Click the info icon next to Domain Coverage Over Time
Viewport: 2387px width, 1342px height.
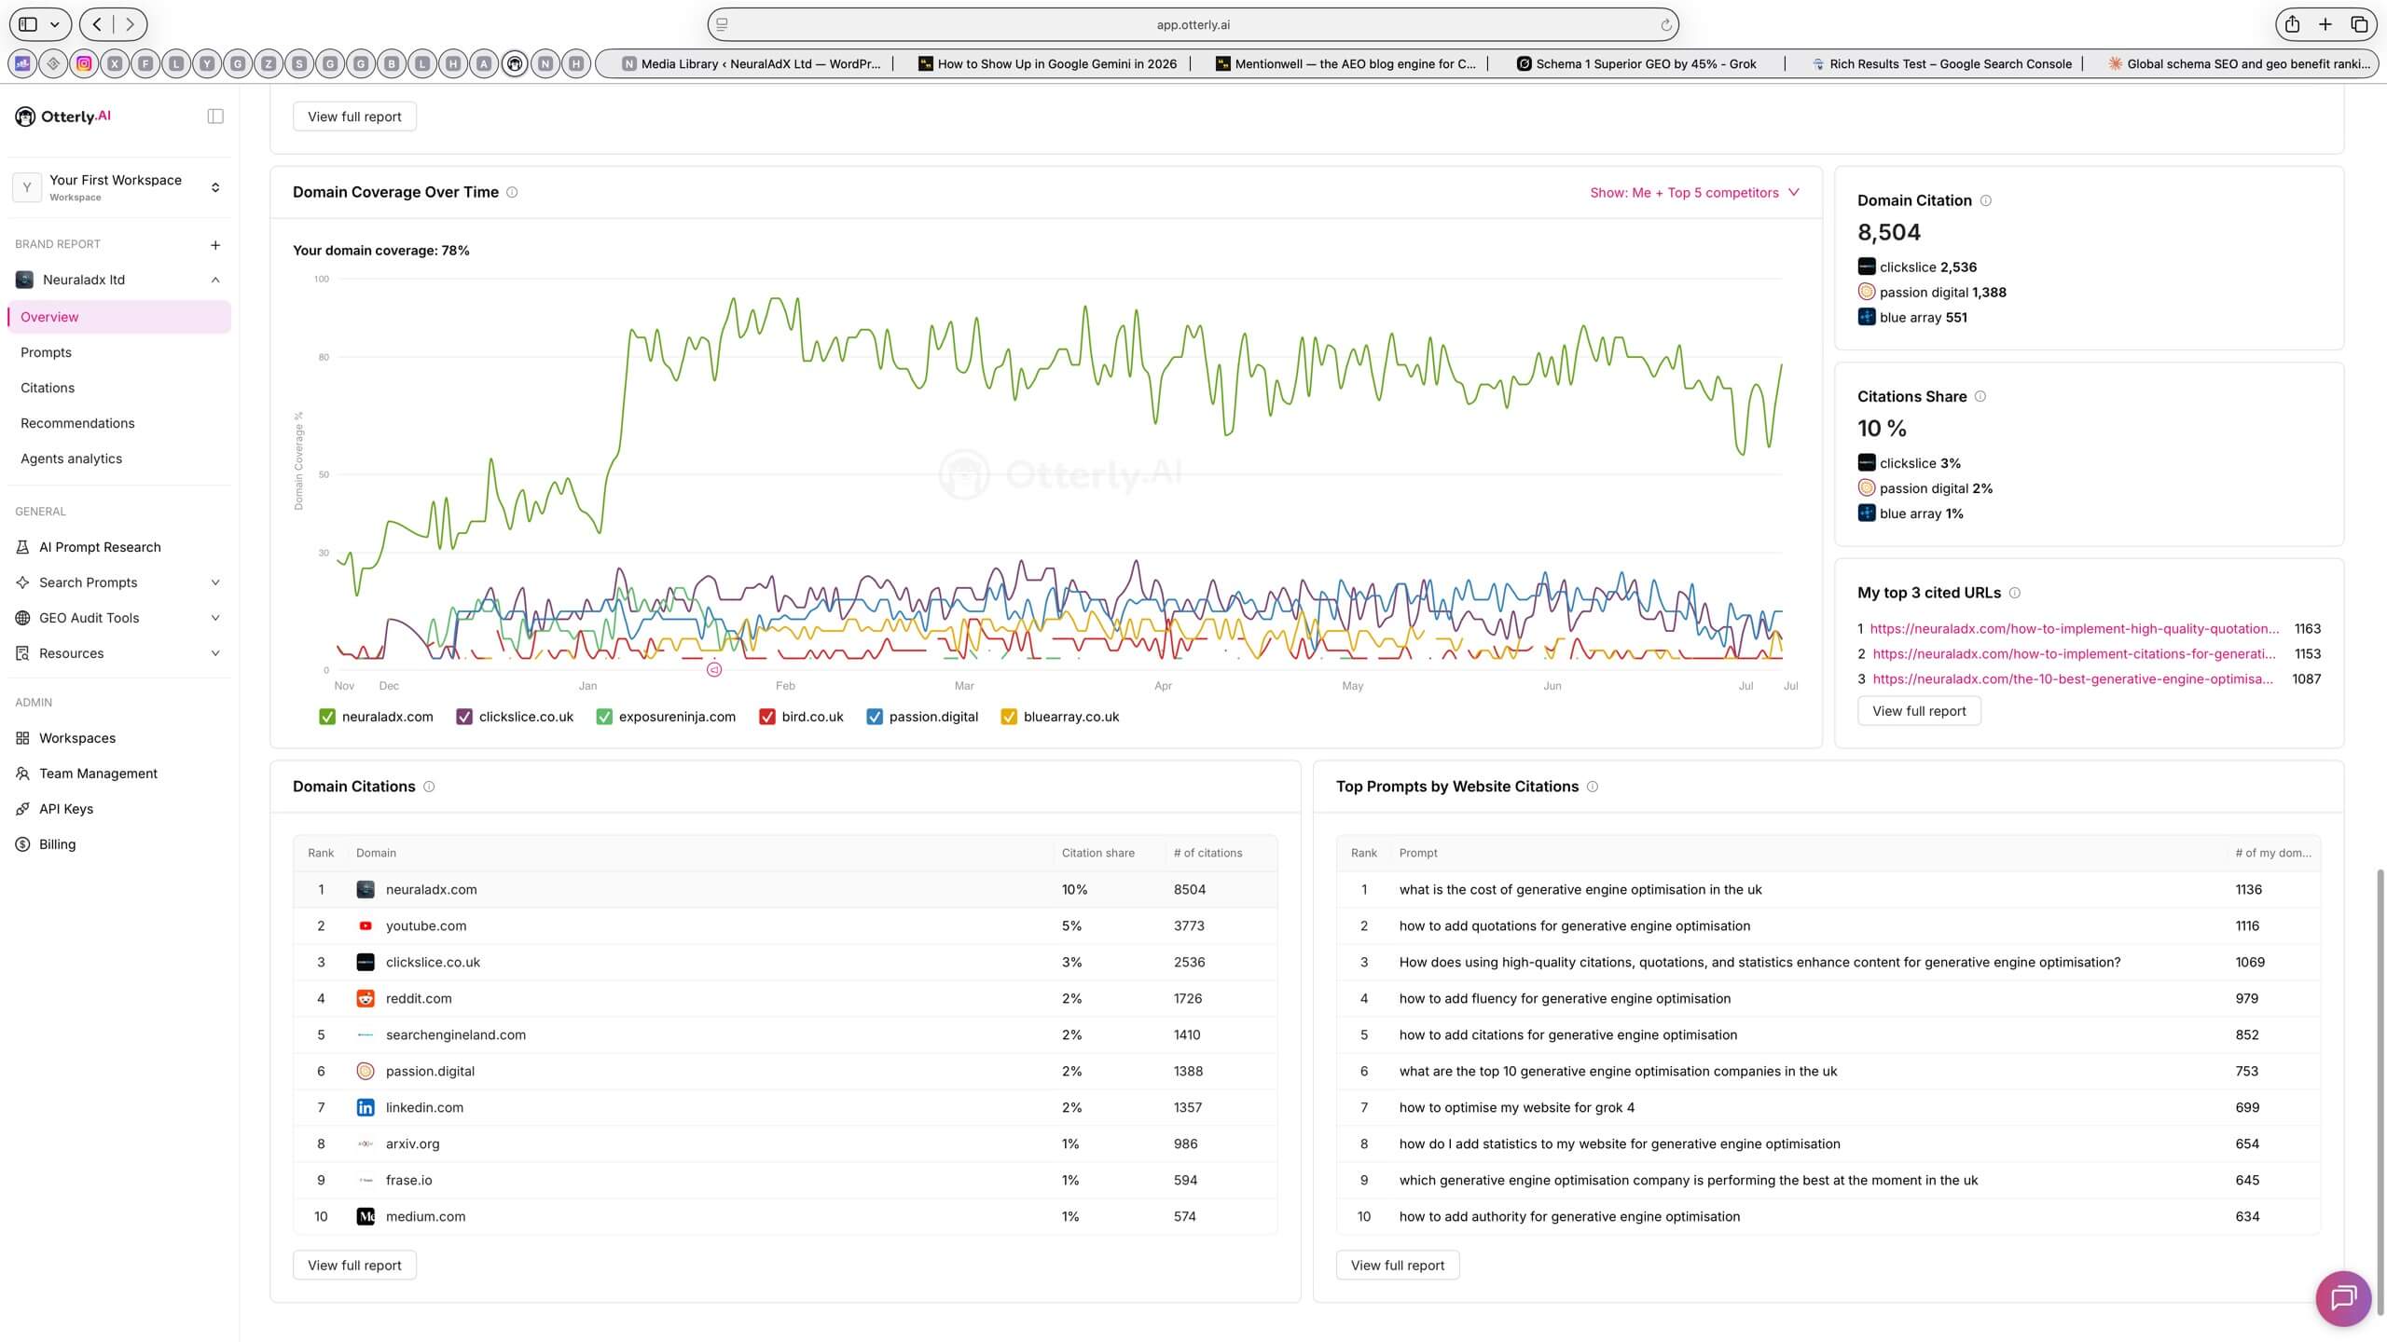(512, 192)
